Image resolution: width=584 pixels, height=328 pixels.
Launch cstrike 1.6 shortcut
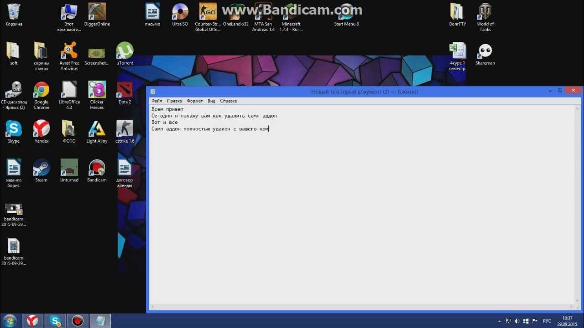[125, 132]
